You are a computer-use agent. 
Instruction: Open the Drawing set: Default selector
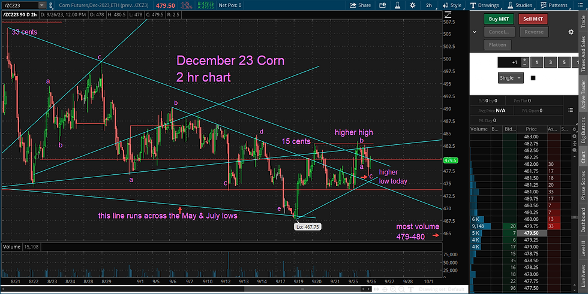(x=442, y=290)
